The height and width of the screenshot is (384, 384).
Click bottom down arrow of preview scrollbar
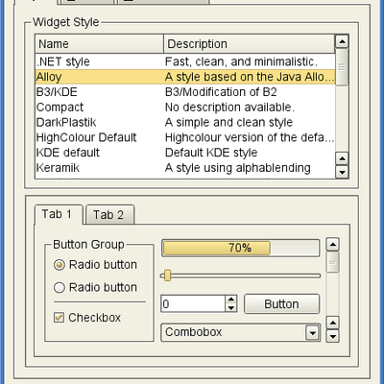click(333, 336)
